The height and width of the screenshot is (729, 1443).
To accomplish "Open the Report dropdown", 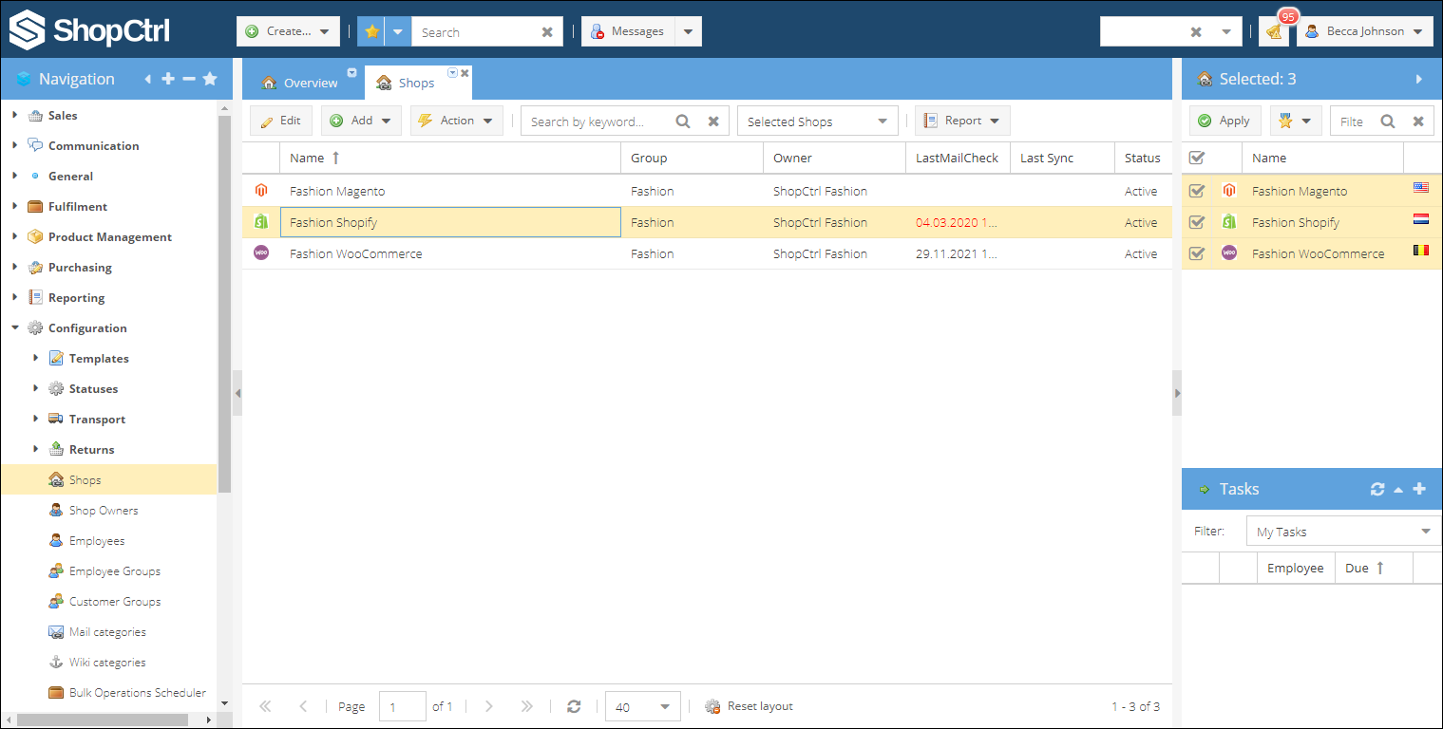I will tap(962, 121).
